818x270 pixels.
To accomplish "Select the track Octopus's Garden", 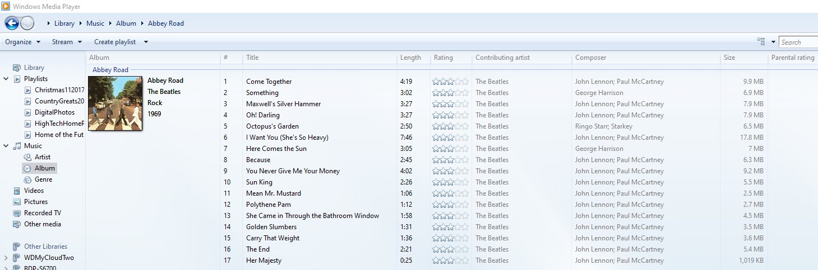I will coord(272,126).
